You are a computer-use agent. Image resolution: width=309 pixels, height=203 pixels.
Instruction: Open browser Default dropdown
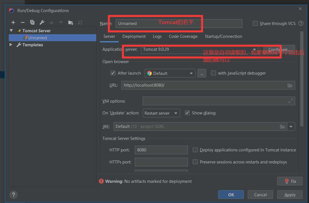(170, 73)
